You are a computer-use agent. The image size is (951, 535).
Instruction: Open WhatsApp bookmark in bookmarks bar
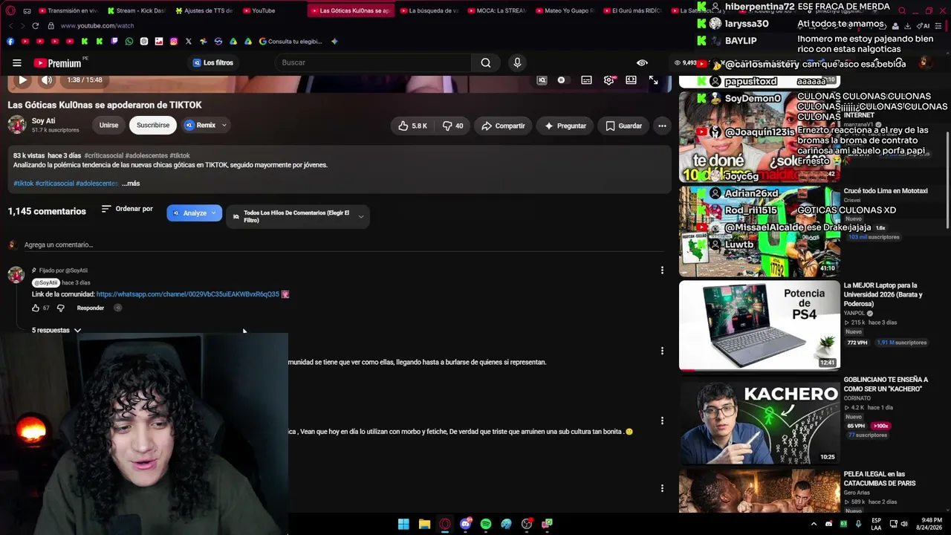pyautogui.click(x=129, y=42)
